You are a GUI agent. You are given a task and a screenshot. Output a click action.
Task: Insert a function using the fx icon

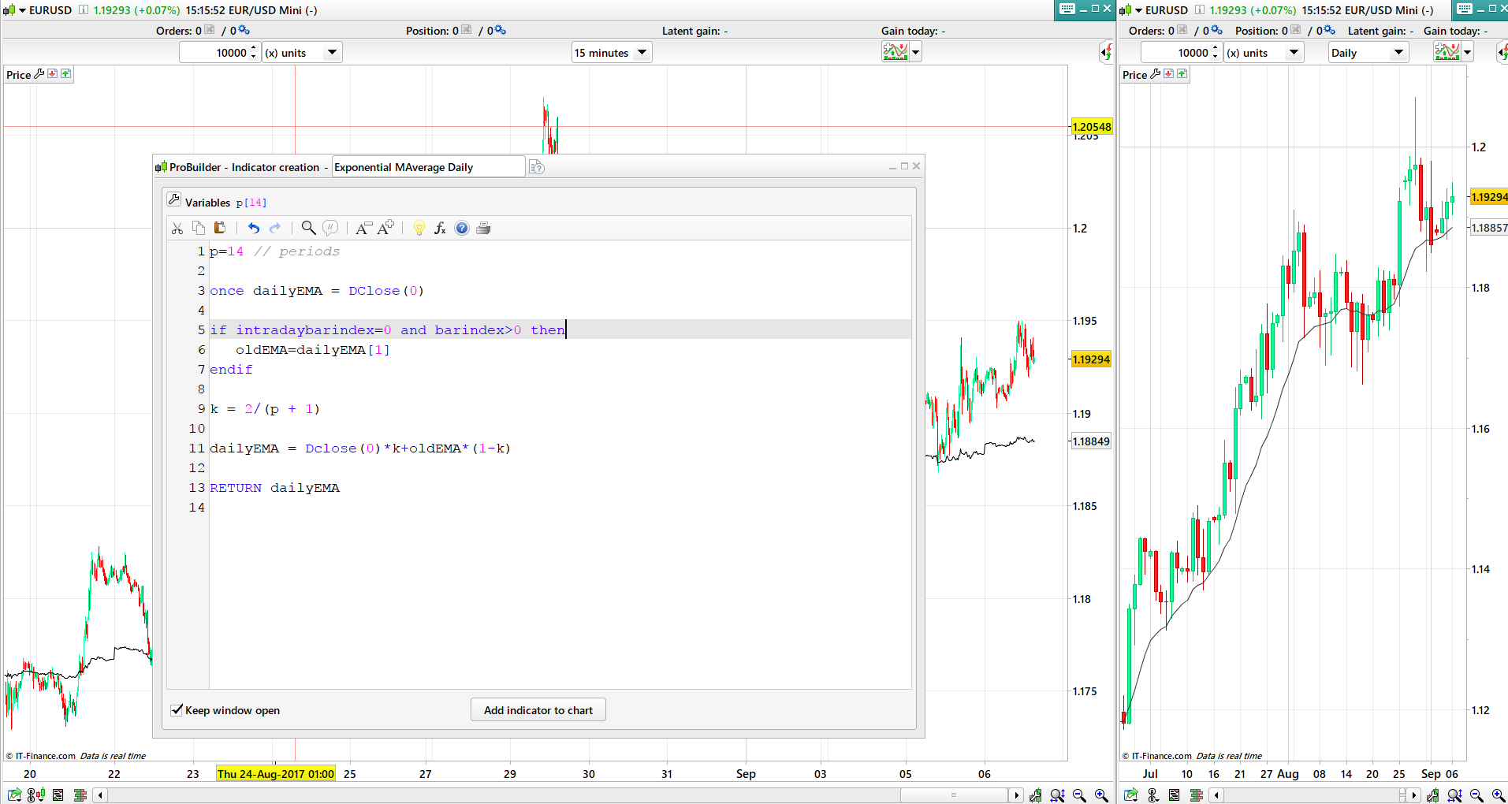(x=439, y=228)
